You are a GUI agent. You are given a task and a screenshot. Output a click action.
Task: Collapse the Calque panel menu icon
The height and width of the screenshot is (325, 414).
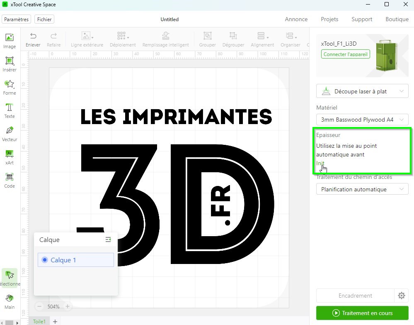tap(108, 239)
